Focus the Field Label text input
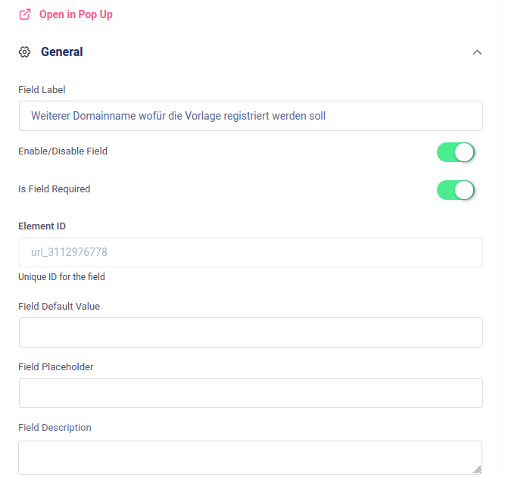 click(x=250, y=116)
